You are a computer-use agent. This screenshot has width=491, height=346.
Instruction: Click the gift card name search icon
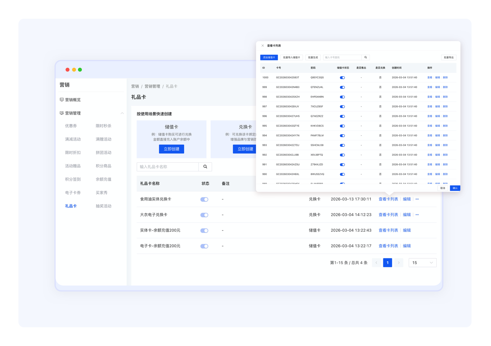click(205, 167)
